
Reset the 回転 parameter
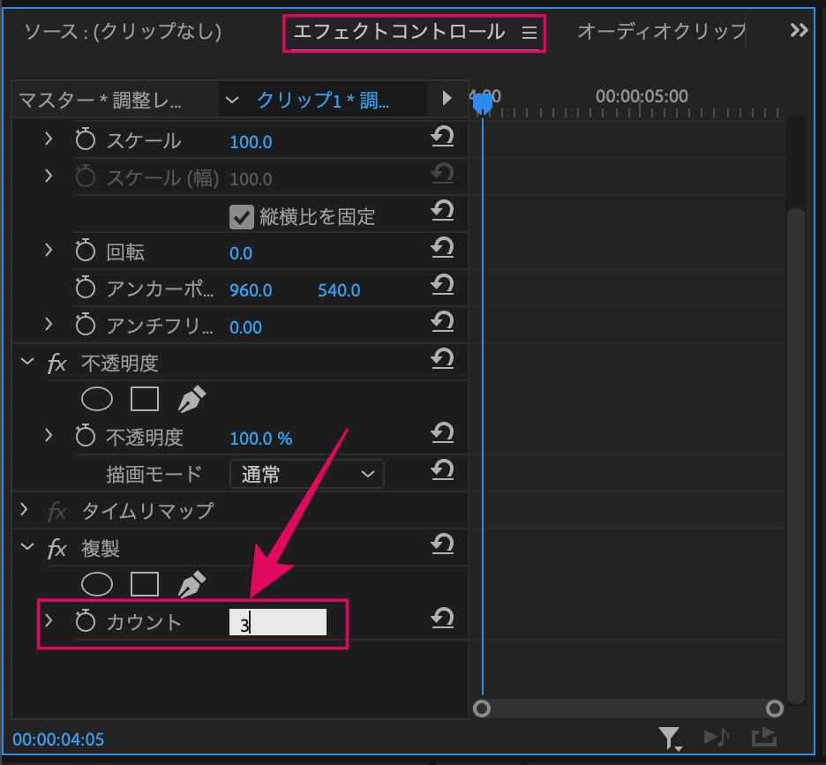pos(442,248)
